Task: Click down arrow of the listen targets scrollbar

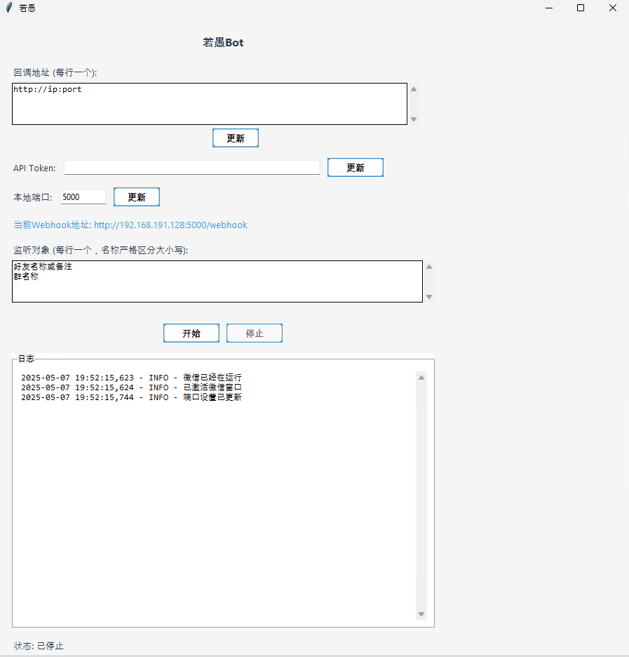Action: pos(429,297)
